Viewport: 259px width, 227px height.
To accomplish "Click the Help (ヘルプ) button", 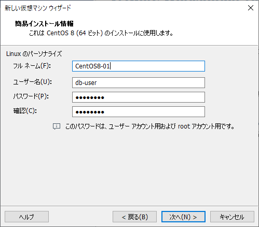I will coord(26,217).
